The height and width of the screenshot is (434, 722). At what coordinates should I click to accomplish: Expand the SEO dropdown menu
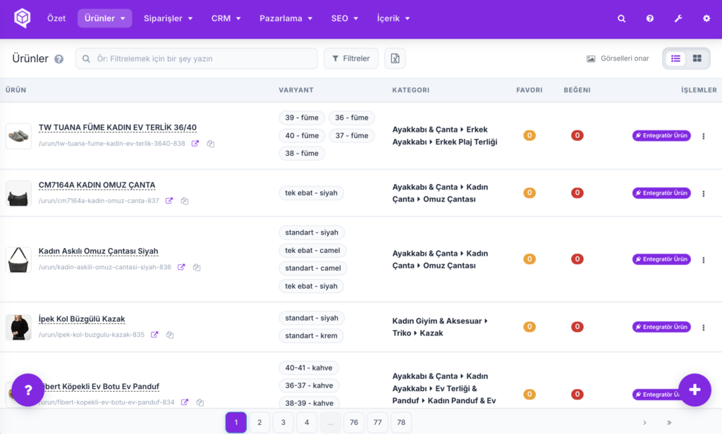coord(344,18)
